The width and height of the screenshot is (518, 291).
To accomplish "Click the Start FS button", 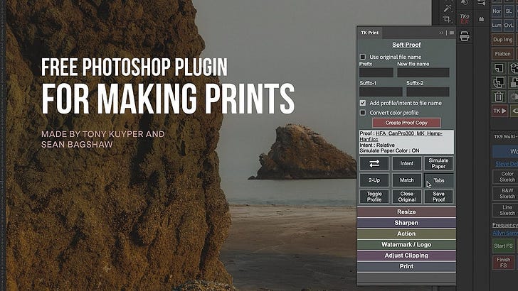I will (503, 246).
